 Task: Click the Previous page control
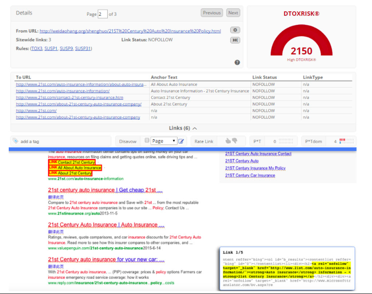click(212, 13)
